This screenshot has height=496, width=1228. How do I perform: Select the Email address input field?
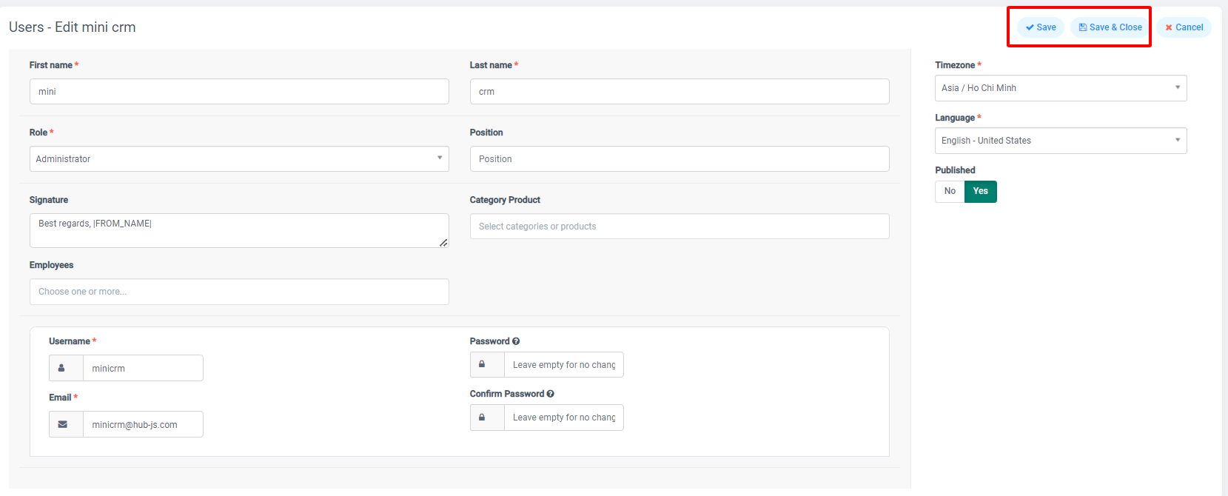[x=142, y=424]
